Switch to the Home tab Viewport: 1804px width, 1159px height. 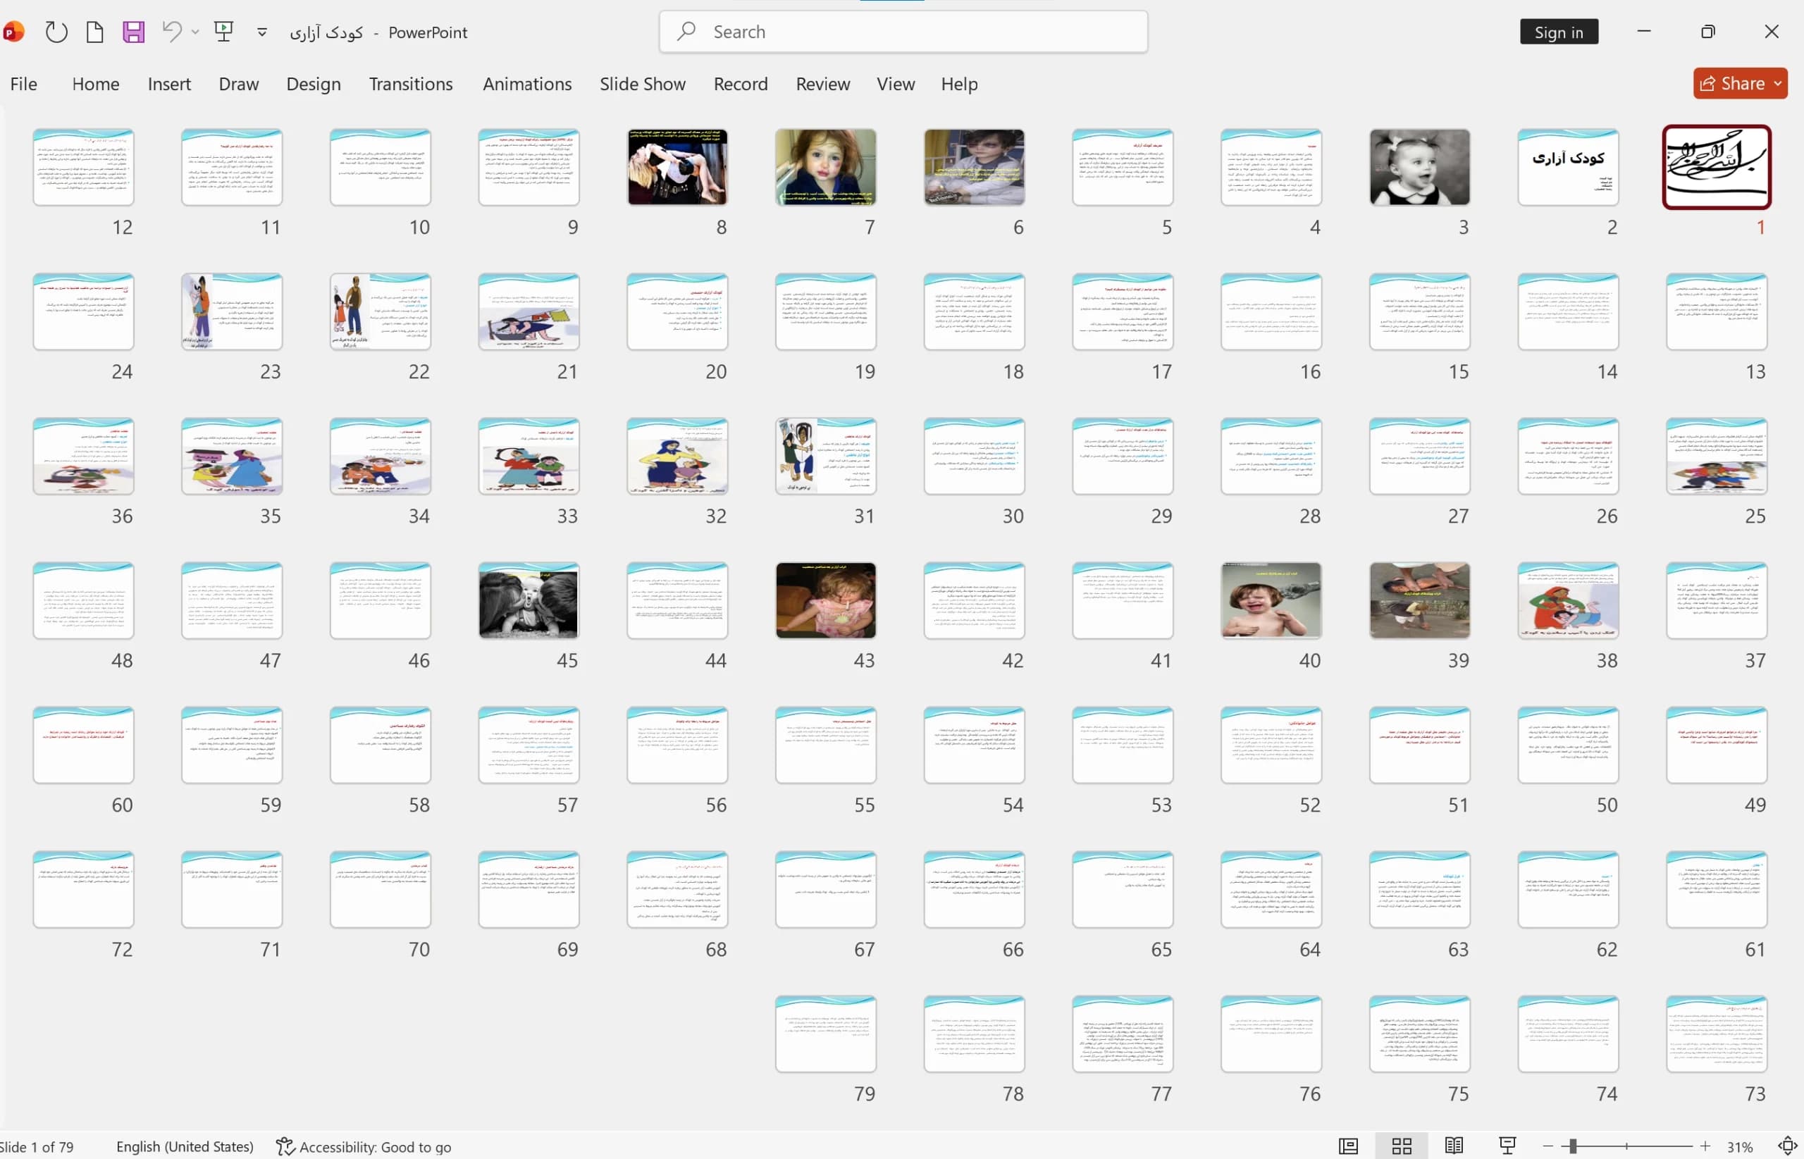pyautogui.click(x=96, y=84)
